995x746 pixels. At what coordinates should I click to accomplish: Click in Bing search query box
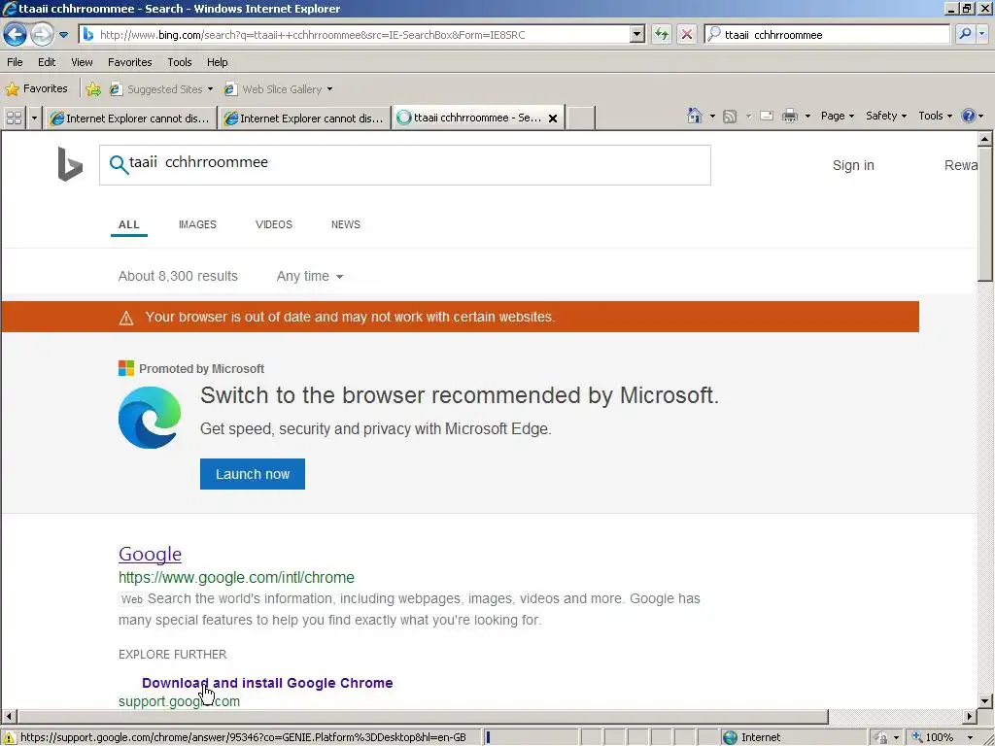(x=405, y=165)
